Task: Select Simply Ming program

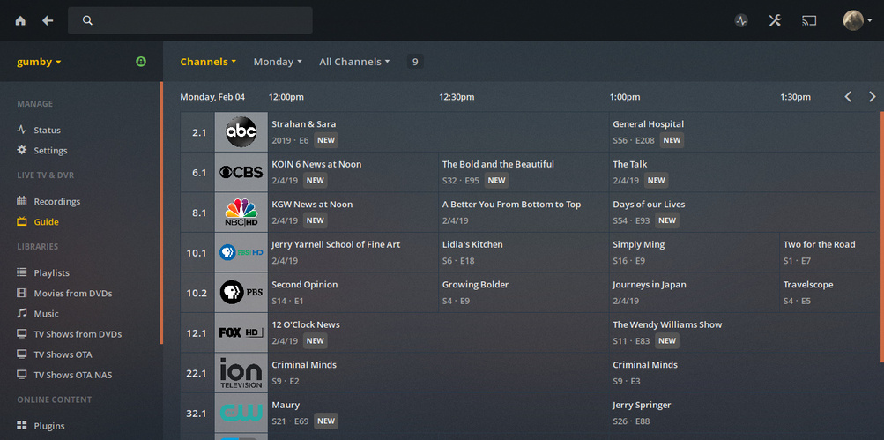Action: coord(694,252)
